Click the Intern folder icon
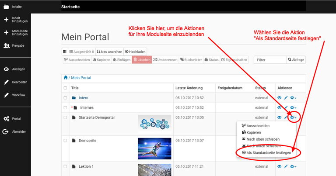Viewport: 336px width, 176px height. coord(74,98)
